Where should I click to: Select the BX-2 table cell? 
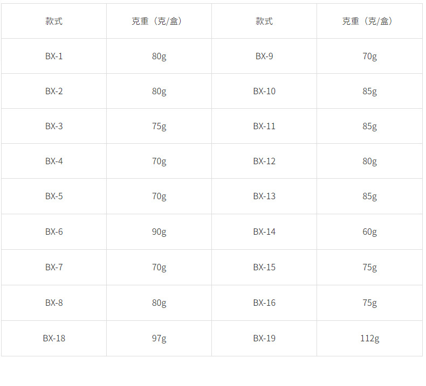[54, 91]
